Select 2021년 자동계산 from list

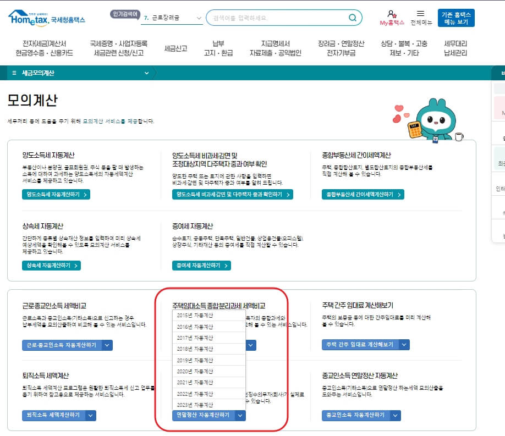[209, 382]
